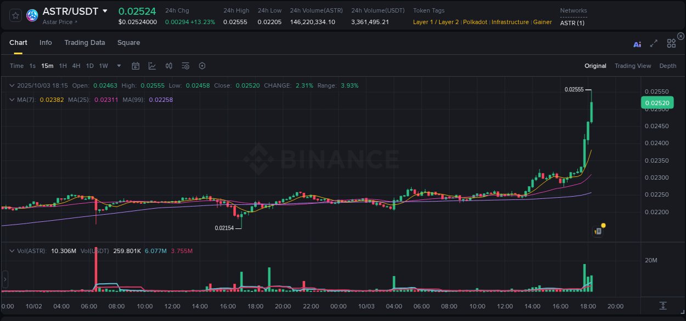This screenshot has width=686, height=321.
Task: Open technical indicators line chart icon
Action: pyautogui.click(x=152, y=66)
